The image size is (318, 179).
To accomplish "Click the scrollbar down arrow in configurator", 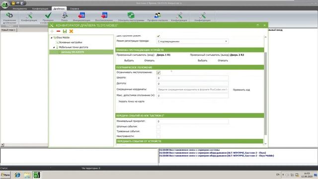I will coord(265,144).
